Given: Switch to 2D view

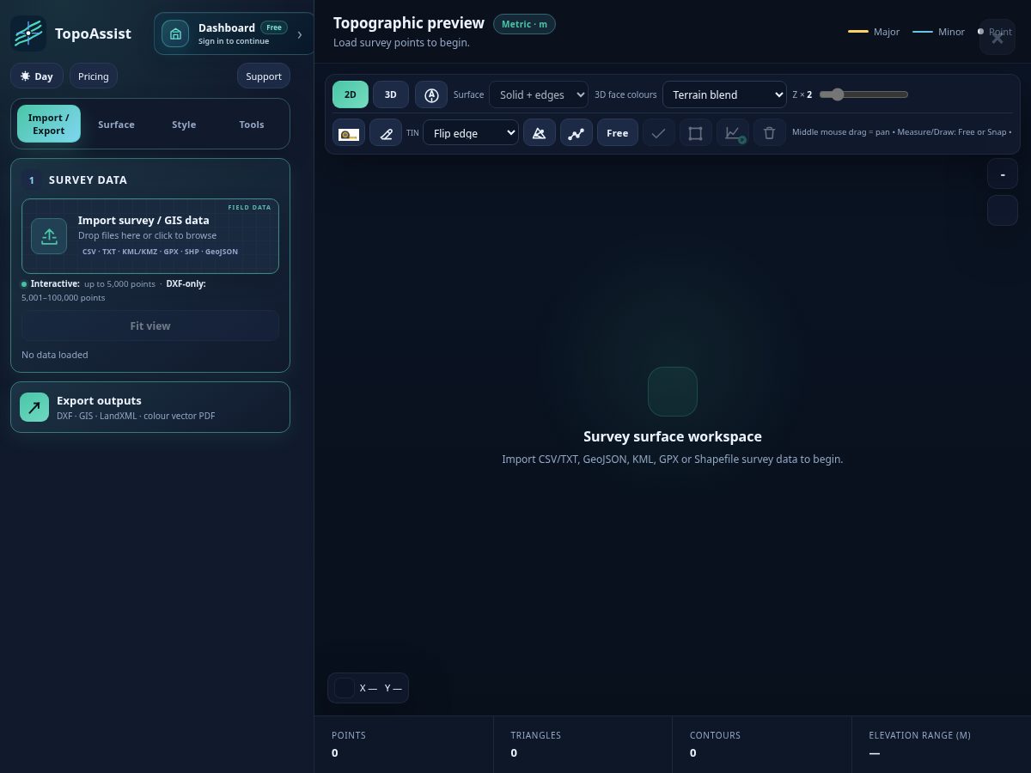Looking at the screenshot, I should 351,94.
